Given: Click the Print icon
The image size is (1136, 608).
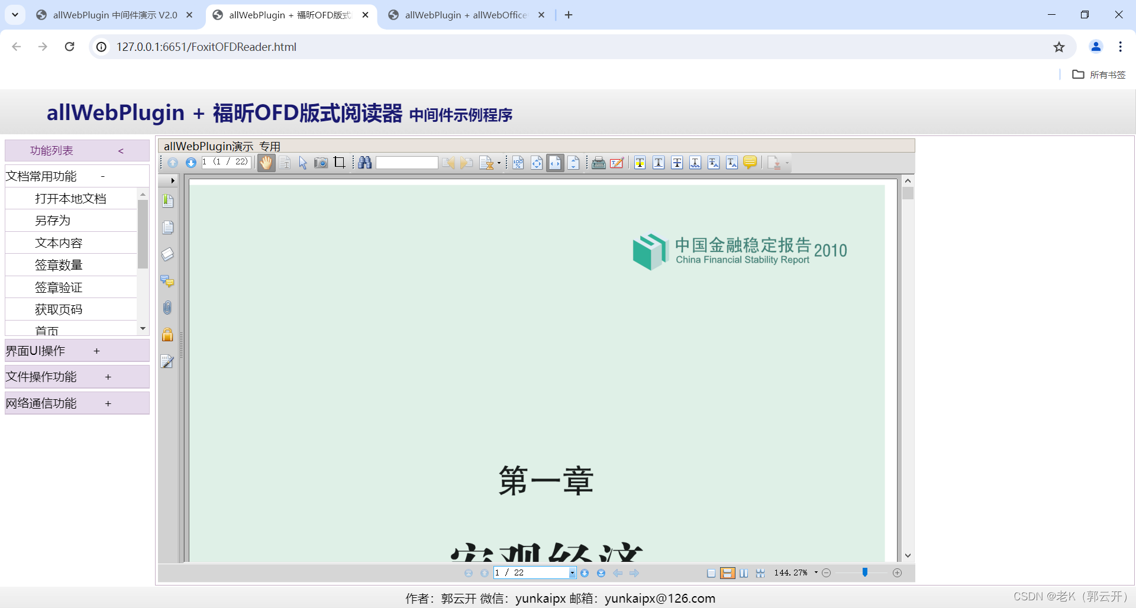Looking at the screenshot, I should pyautogui.click(x=599, y=163).
